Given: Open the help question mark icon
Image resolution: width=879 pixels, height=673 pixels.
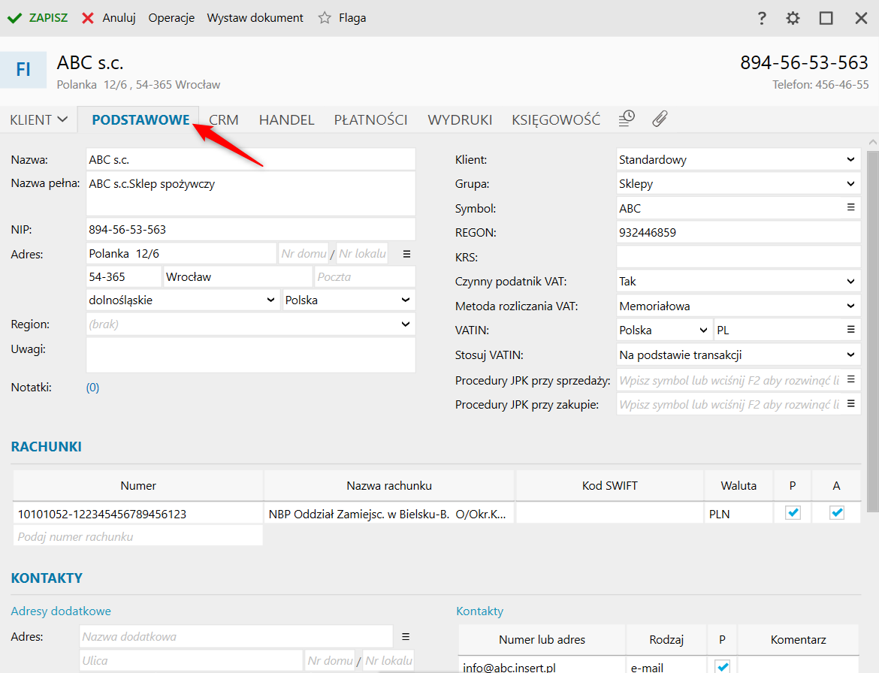Looking at the screenshot, I should click(x=761, y=18).
